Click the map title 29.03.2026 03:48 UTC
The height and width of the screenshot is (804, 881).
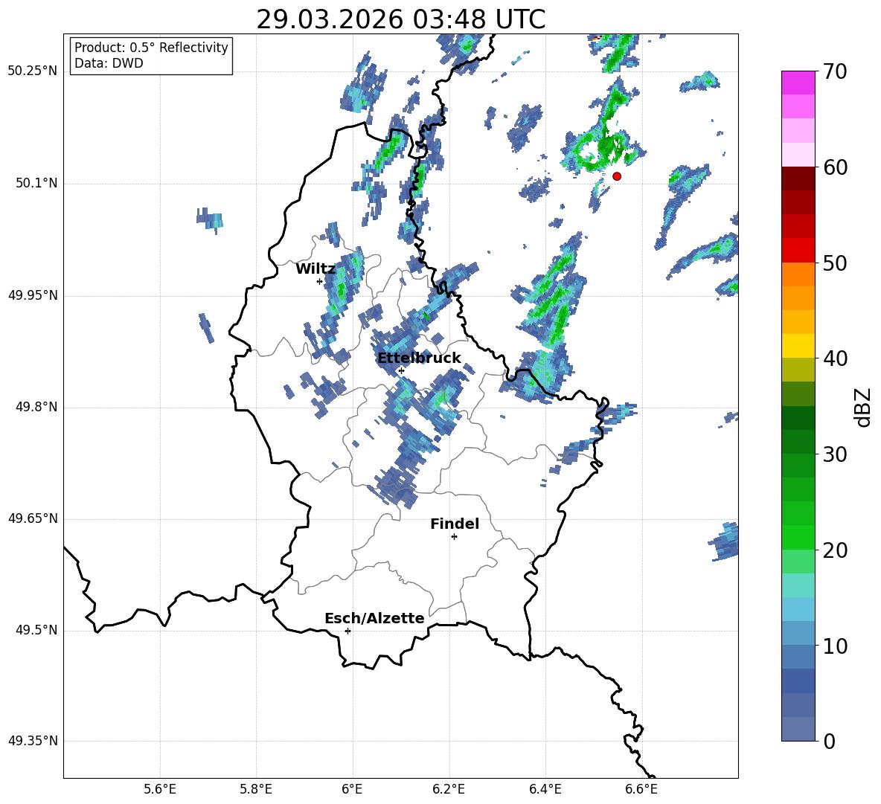(400, 19)
